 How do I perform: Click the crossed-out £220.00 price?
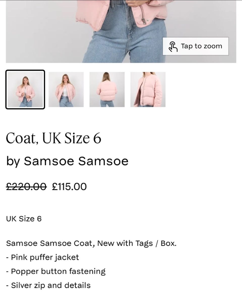pos(26,187)
